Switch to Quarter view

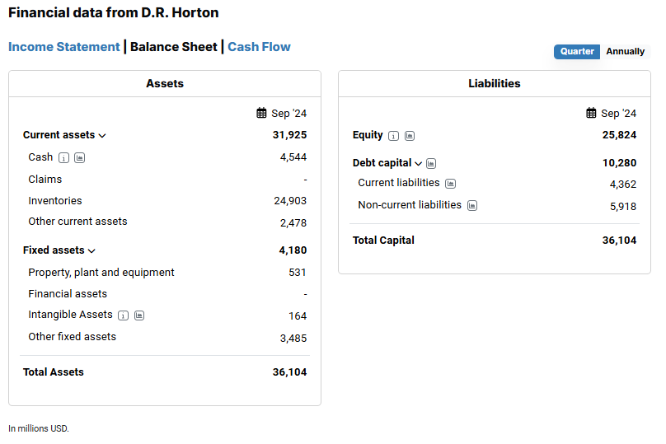tap(577, 51)
